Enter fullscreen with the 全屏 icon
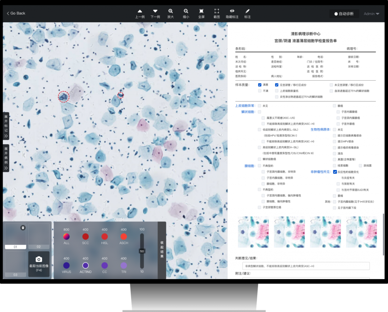The image size is (388, 312). coord(202,14)
